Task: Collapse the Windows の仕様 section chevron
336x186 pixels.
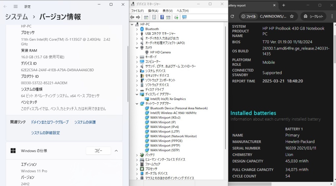Action: [x=116, y=151]
